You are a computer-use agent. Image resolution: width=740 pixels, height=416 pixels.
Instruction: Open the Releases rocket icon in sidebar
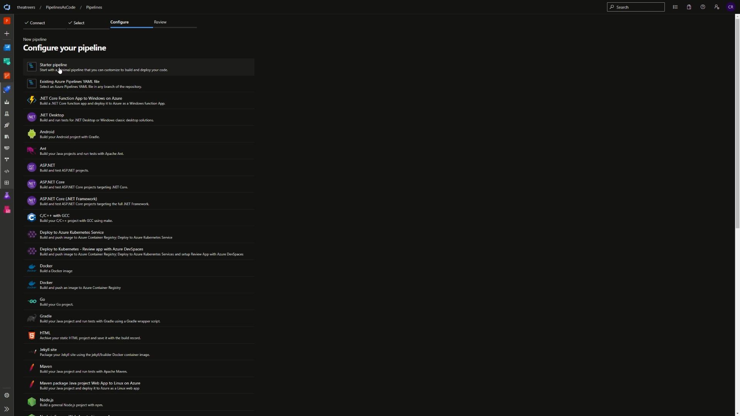7,125
